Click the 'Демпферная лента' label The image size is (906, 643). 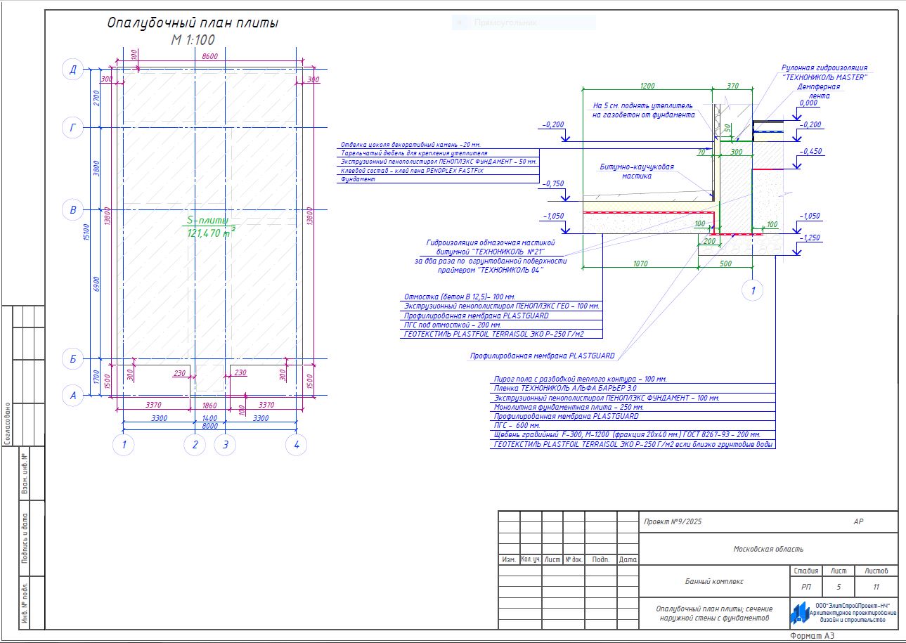[818, 91]
